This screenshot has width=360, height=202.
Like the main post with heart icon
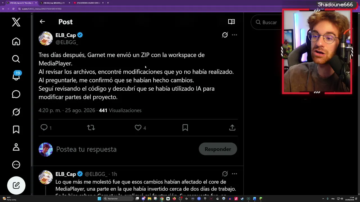point(138,128)
